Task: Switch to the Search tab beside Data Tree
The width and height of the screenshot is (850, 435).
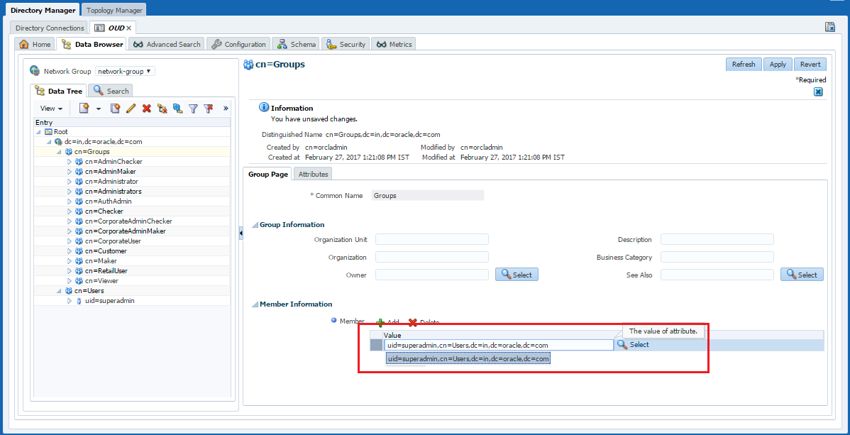Action: click(x=110, y=91)
